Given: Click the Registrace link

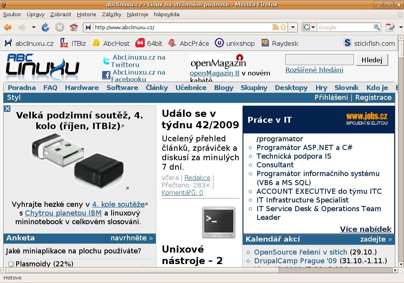Looking at the screenshot, I should (x=373, y=97).
